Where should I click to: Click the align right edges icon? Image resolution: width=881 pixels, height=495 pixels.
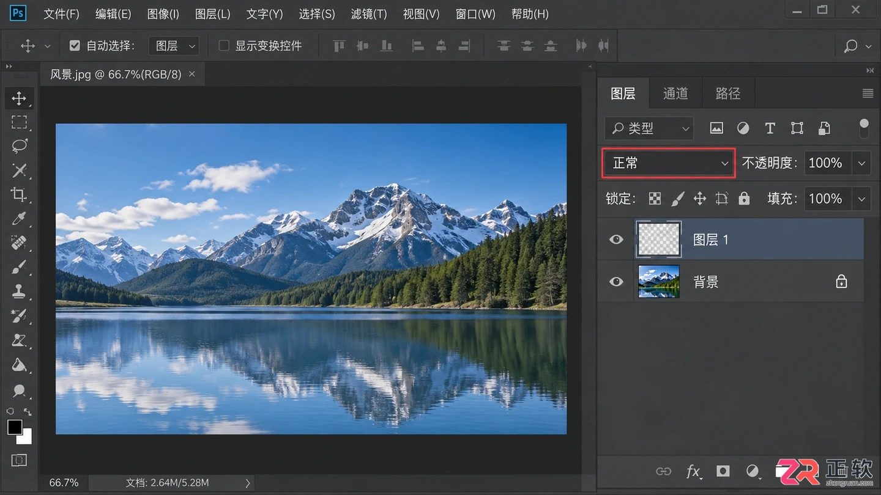tap(464, 46)
